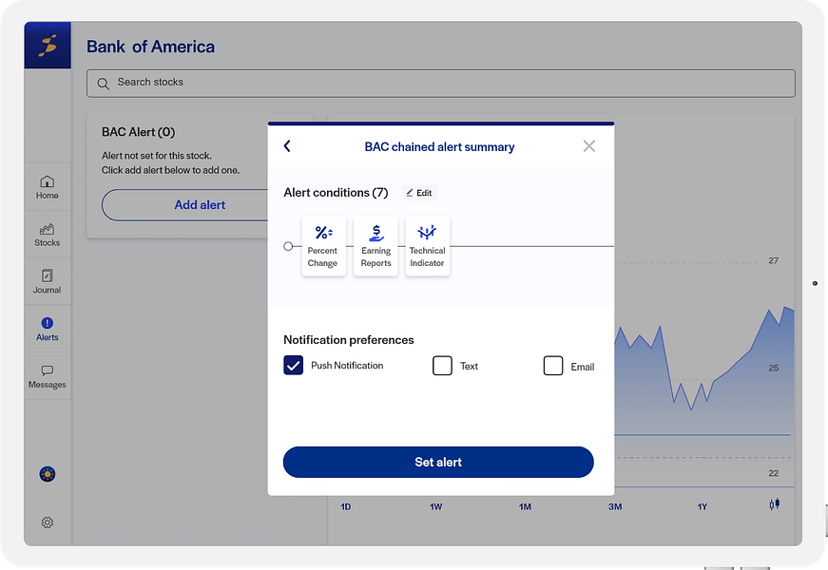This screenshot has width=828, height=570.
Task: Open the Home section in the sidebar
Action: pyautogui.click(x=47, y=187)
